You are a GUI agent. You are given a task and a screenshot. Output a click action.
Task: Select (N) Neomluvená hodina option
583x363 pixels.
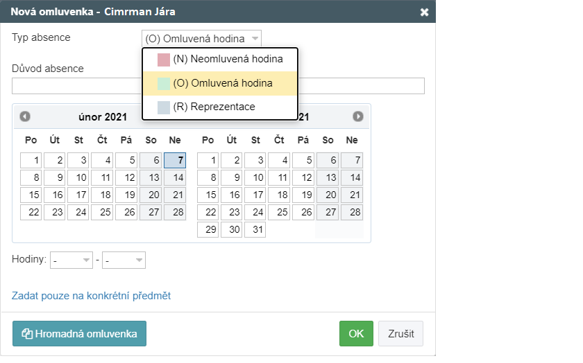[228, 60]
